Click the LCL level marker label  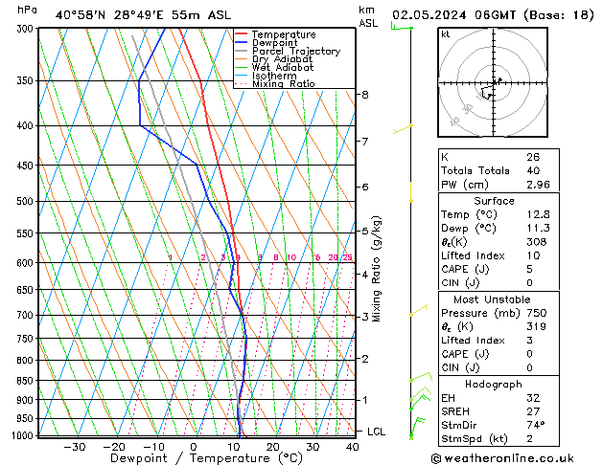(x=376, y=432)
